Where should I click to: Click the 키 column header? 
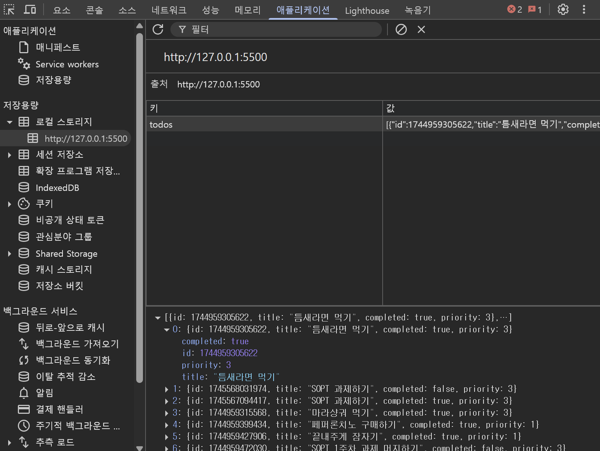(x=264, y=108)
